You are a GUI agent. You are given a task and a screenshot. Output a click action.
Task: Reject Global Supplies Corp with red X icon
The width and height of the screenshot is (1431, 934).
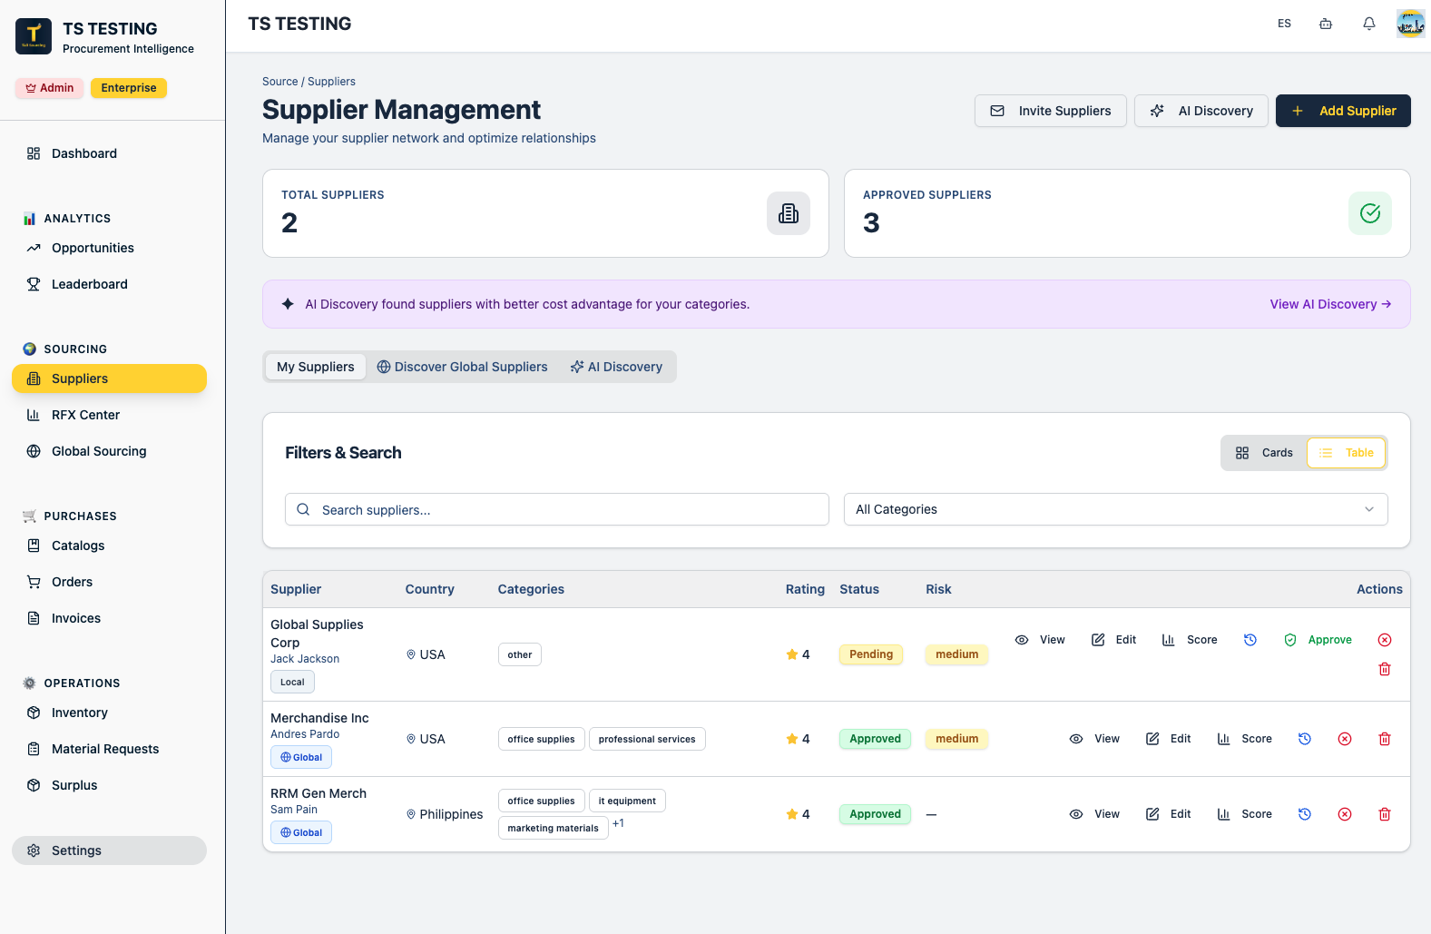[1385, 640]
